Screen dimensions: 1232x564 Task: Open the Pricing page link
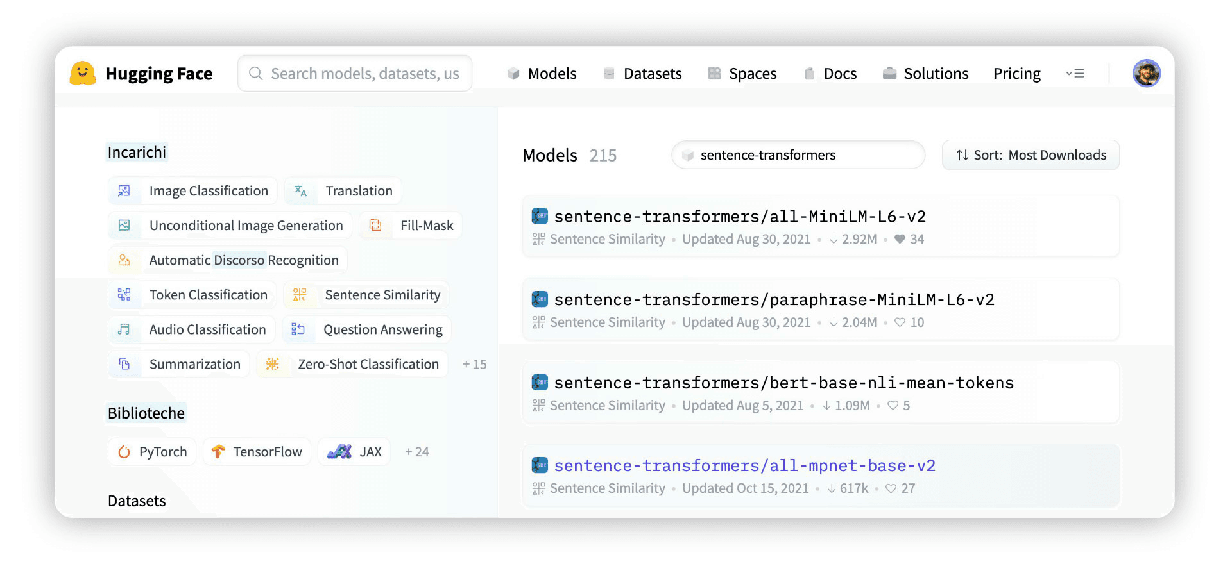tap(1016, 74)
